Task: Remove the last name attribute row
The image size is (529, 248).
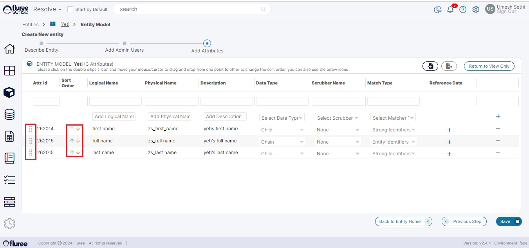Action: coord(498,153)
